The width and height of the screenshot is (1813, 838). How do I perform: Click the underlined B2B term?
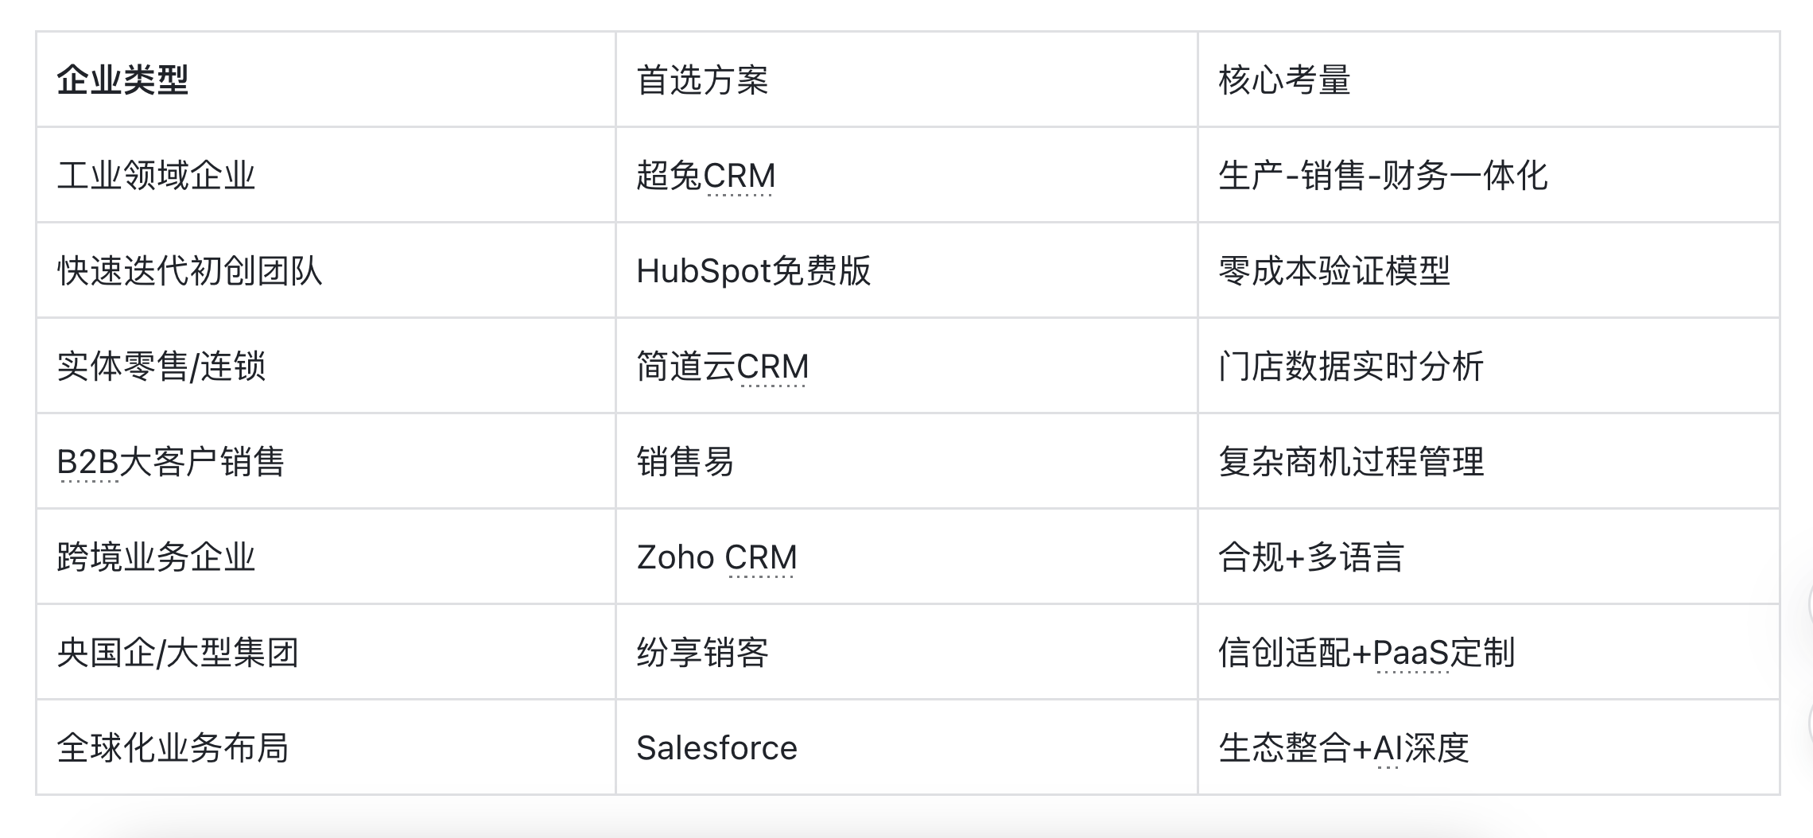tap(88, 463)
